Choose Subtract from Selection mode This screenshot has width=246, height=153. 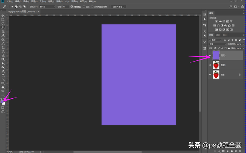pyautogui.click(x=20, y=7)
